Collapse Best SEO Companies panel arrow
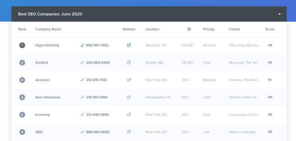The image size is (296, 141). pyautogui.click(x=280, y=14)
